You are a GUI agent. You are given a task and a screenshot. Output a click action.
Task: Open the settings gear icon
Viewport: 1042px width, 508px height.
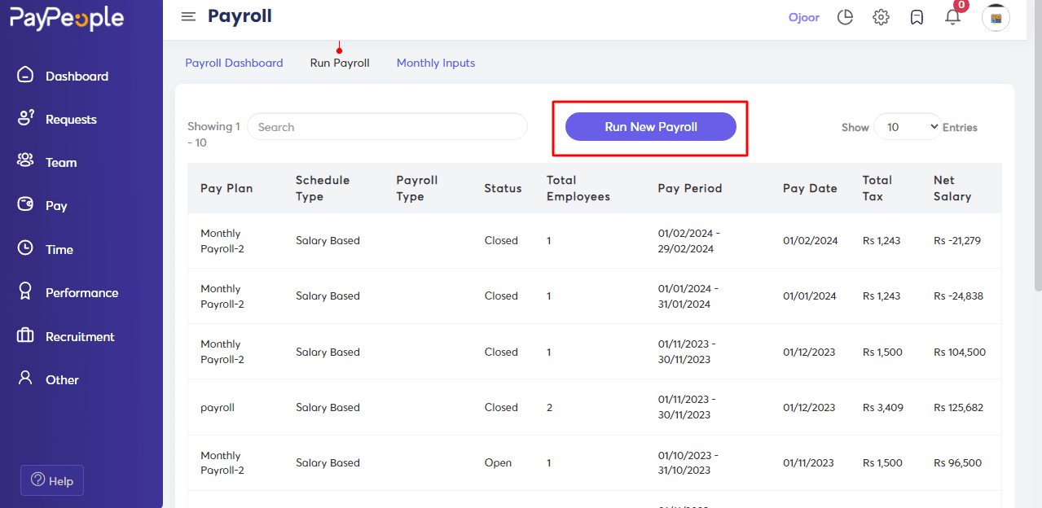tap(881, 16)
